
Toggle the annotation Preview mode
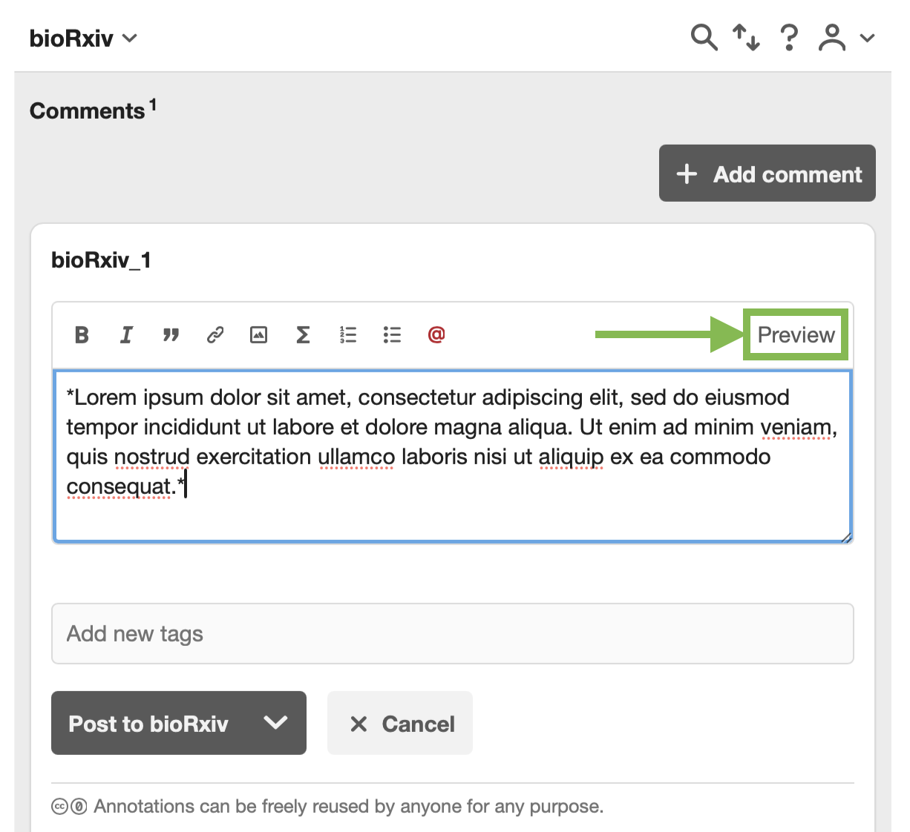[796, 335]
